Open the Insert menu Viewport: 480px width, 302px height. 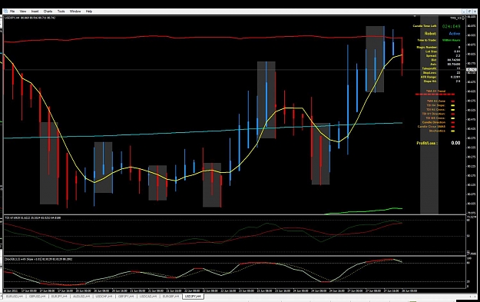[35, 12]
